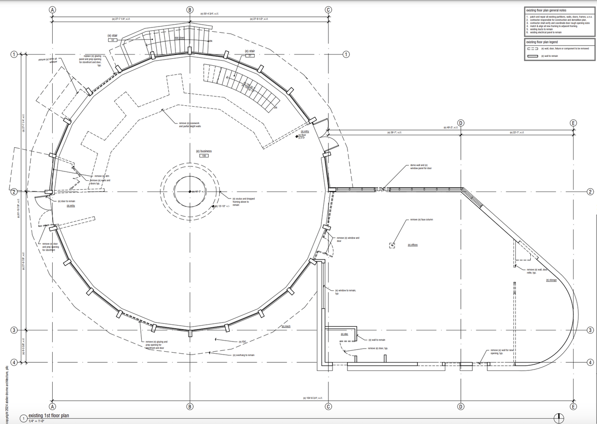Click the (e) 22'-7" dimension text
This screenshot has height=424, width=597.
coord(517,133)
